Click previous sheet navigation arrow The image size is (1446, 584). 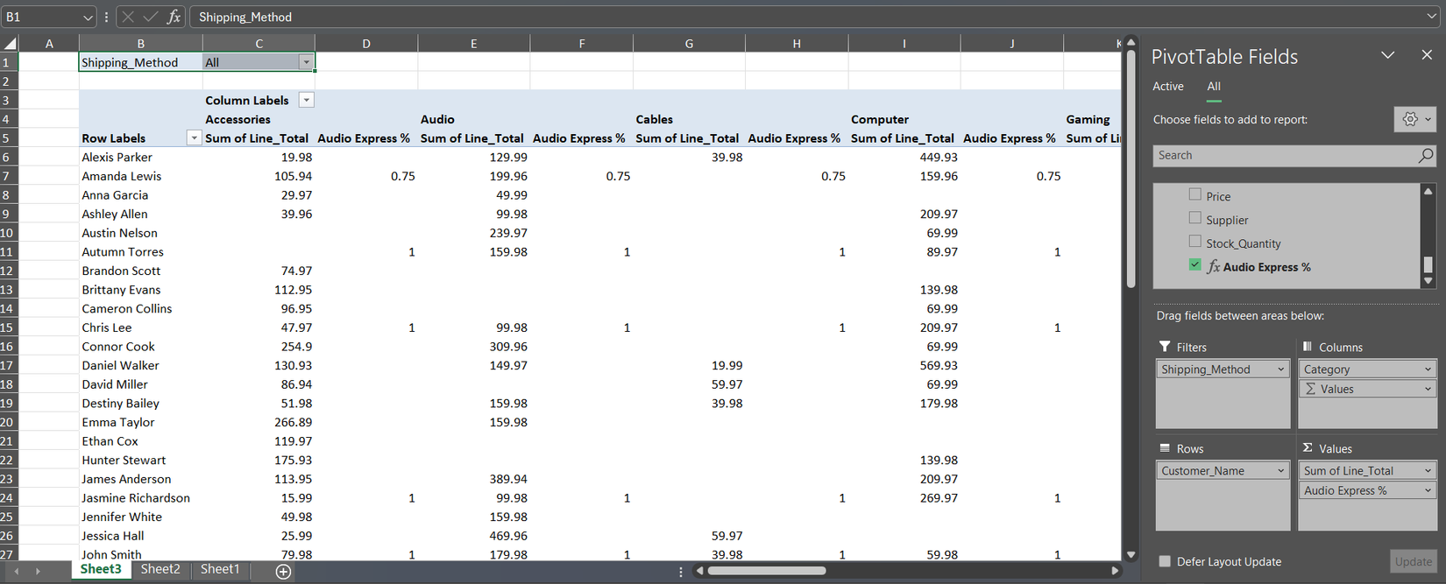point(16,571)
